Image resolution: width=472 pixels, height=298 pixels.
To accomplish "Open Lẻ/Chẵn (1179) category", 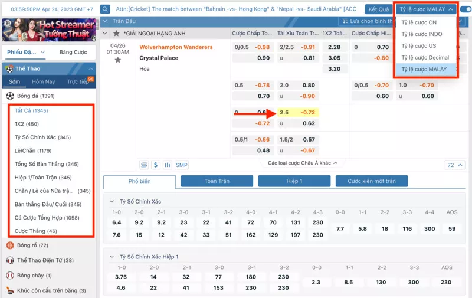I will click(33, 150).
